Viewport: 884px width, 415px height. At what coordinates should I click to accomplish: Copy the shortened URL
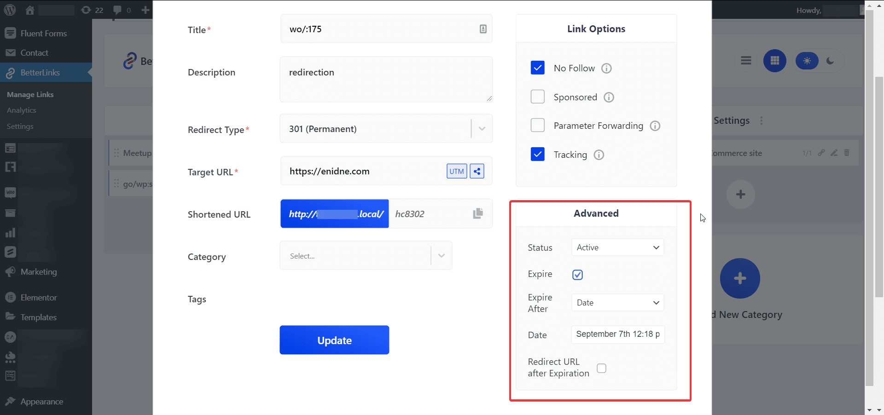pyautogui.click(x=477, y=213)
